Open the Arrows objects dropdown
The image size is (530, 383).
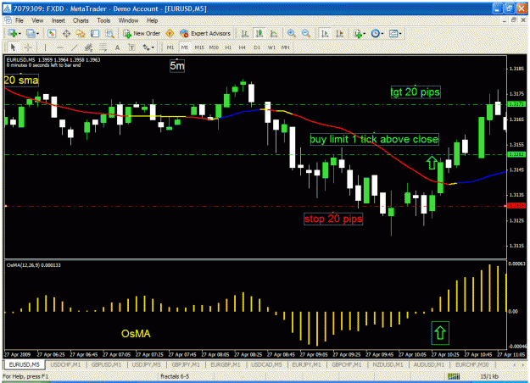(x=153, y=47)
